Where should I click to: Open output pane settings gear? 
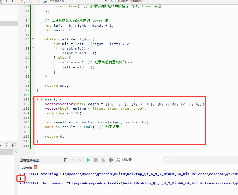[x=111, y=160]
